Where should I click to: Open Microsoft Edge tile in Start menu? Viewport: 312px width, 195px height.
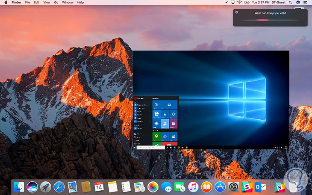(156, 114)
